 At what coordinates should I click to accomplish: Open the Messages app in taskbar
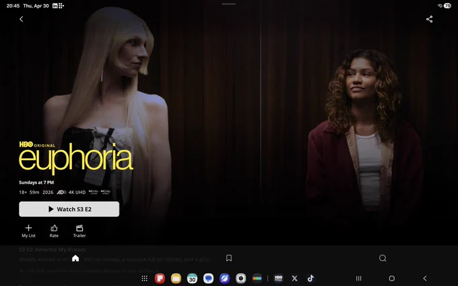click(x=208, y=279)
